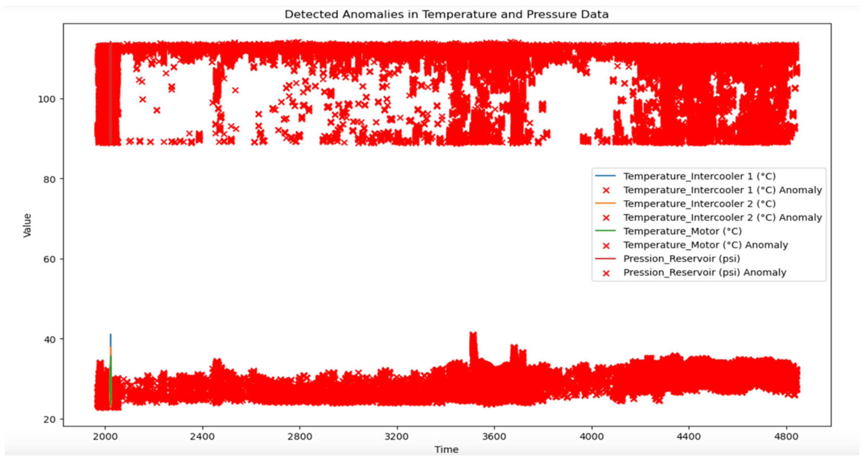Select 'Temperature_Intercooler 2 (°C) Anomaly' legend text
This screenshot has width=864, height=460.
(x=723, y=218)
